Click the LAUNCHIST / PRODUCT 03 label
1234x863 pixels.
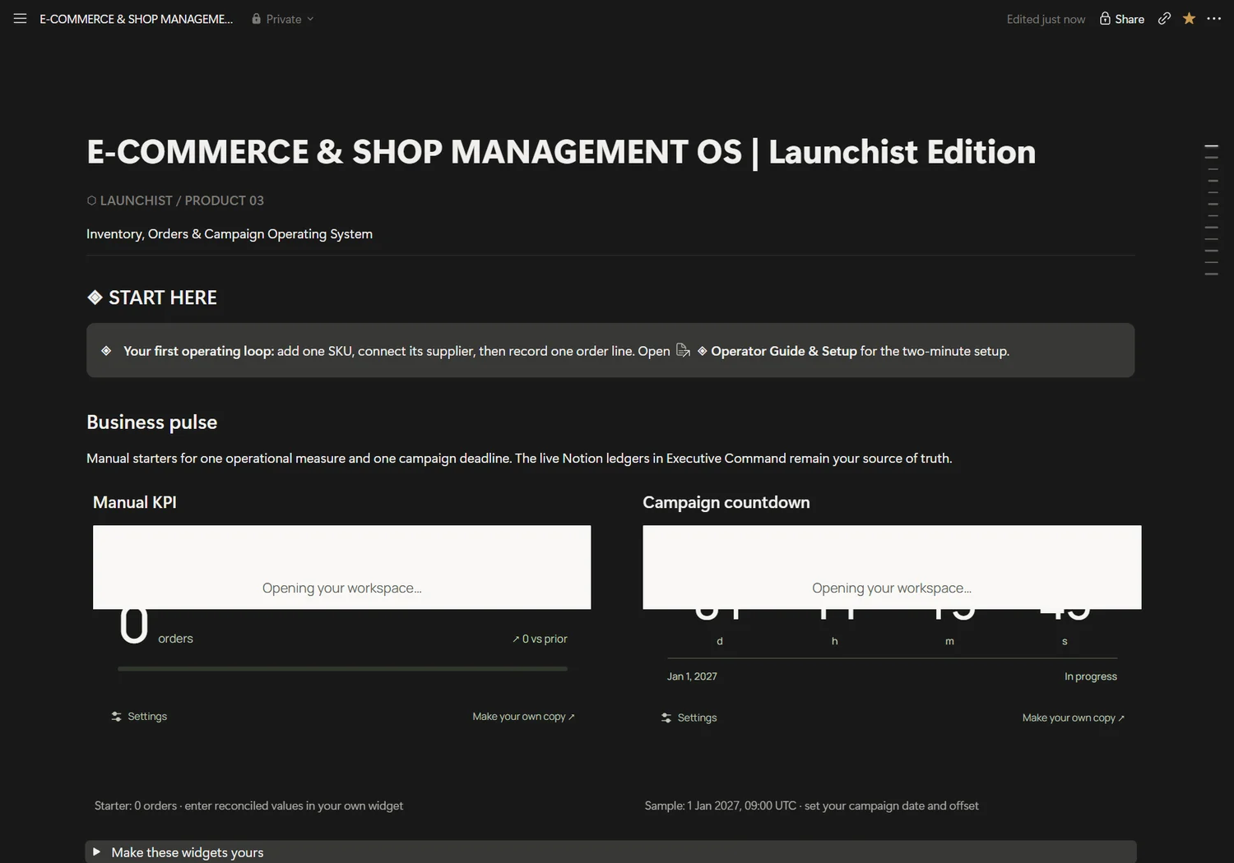[175, 201]
